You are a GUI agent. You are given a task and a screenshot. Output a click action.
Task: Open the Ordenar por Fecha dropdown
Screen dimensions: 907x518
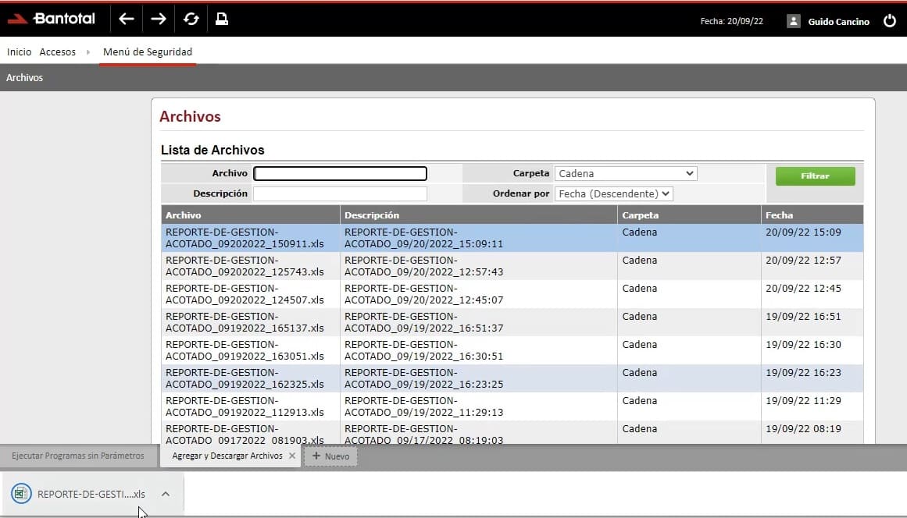613,193
